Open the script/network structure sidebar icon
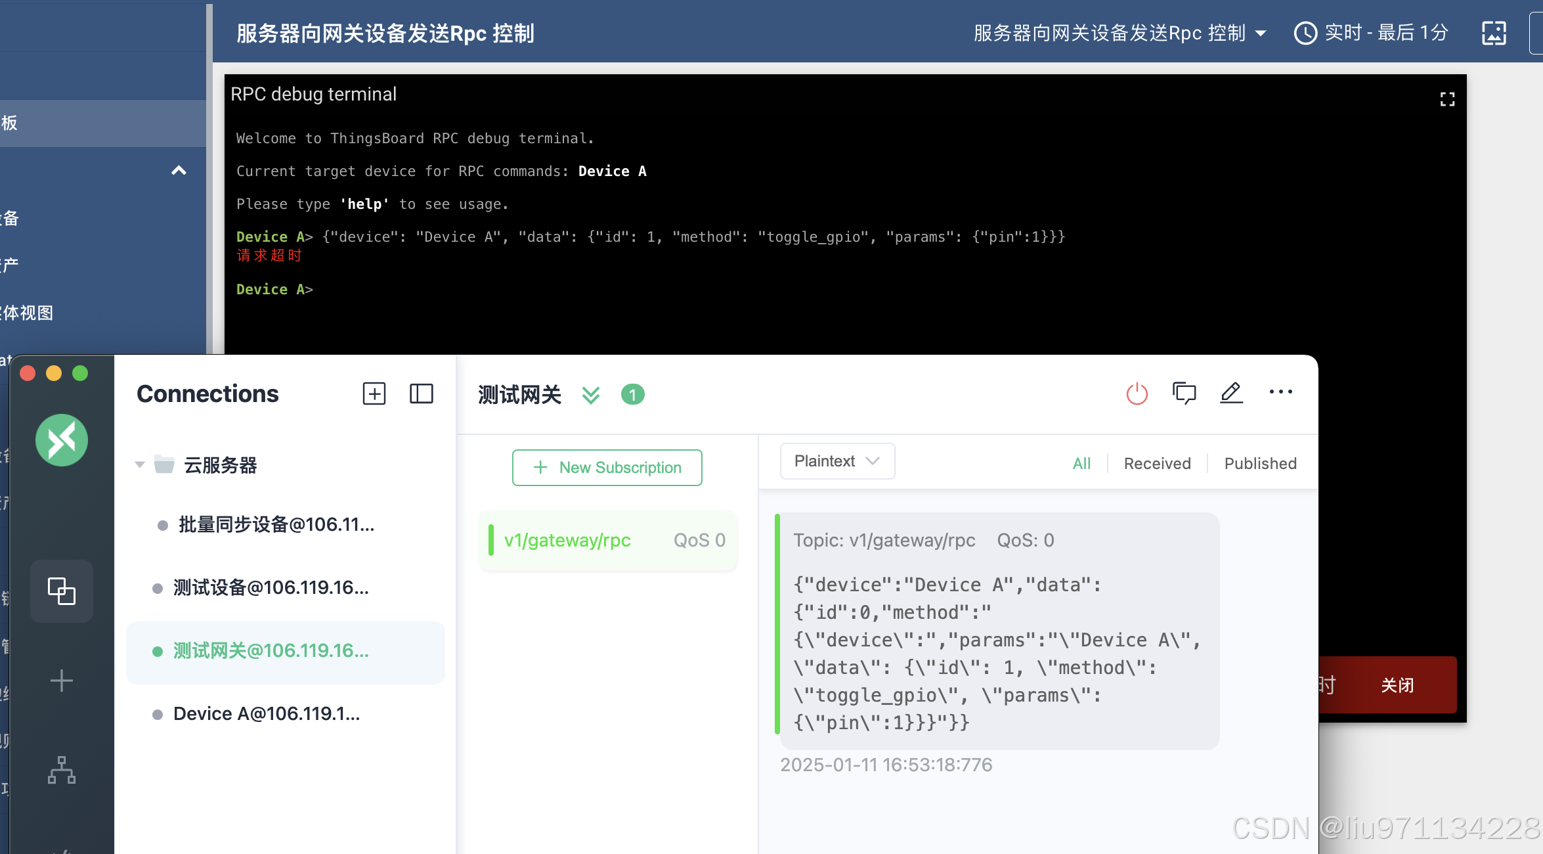 pyautogui.click(x=62, y=770)
